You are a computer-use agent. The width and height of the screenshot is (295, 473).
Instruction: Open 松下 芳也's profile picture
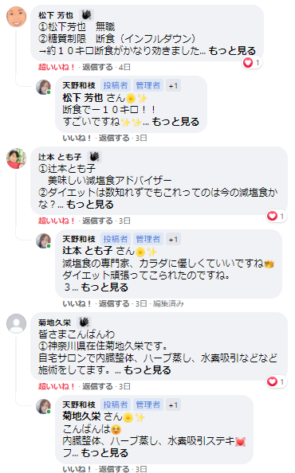pyautogui.click(x=16, y=17)
